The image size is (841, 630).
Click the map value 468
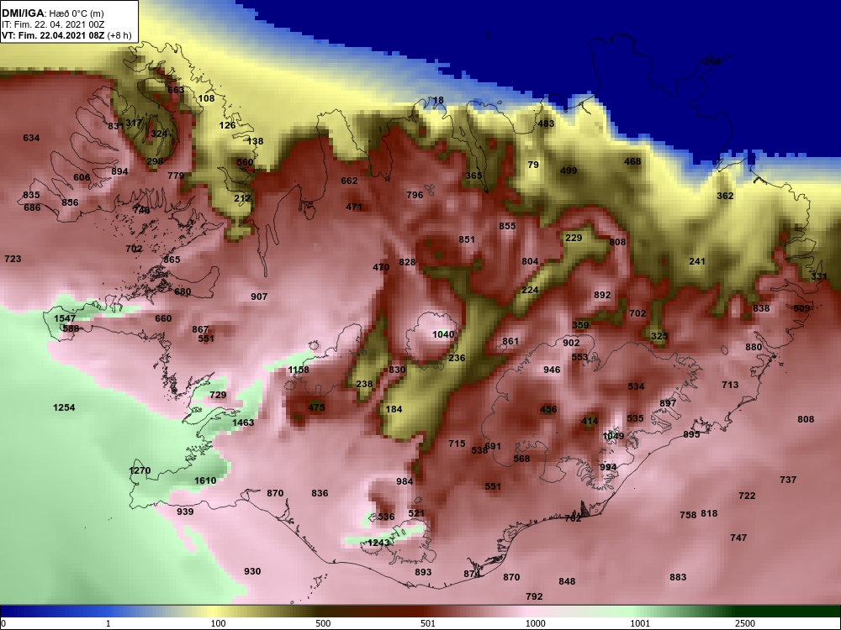click(x=632, y=161)
